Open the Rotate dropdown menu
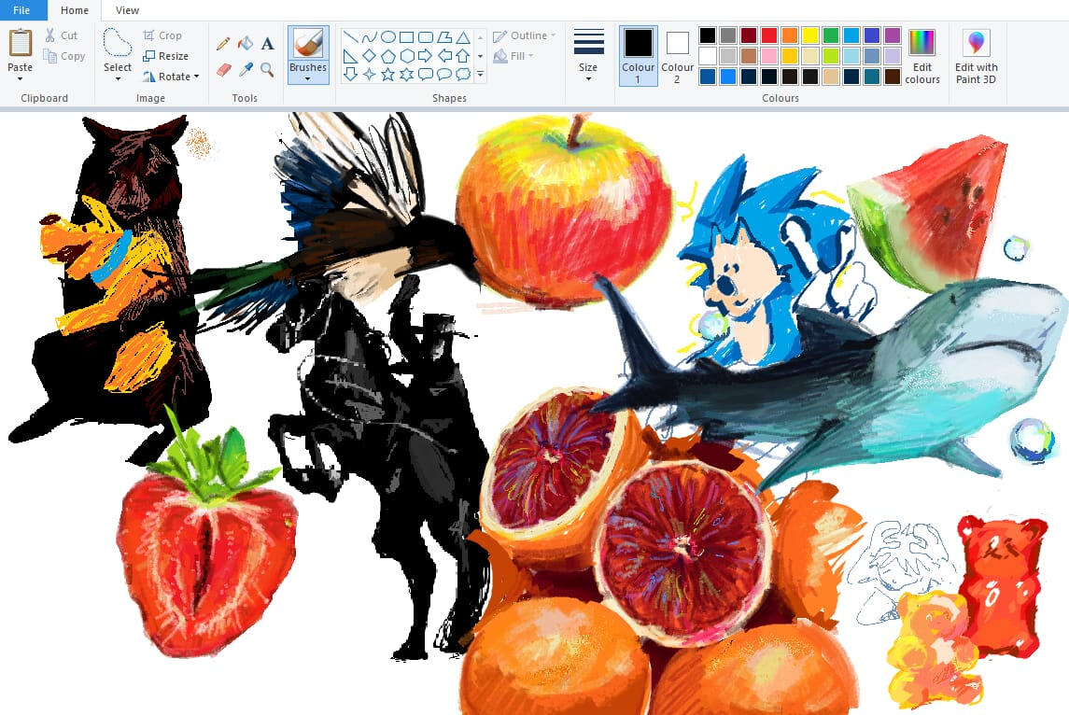This screenshot has height=715, width=1069. pos(171,77)
